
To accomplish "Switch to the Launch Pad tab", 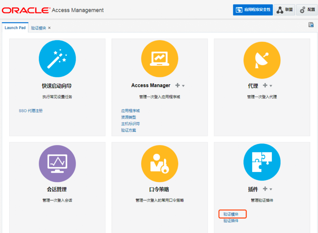I will 15,28.
